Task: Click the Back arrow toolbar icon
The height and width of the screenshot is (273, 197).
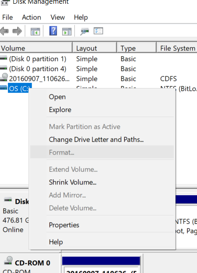Action: (x=5, y=31)
